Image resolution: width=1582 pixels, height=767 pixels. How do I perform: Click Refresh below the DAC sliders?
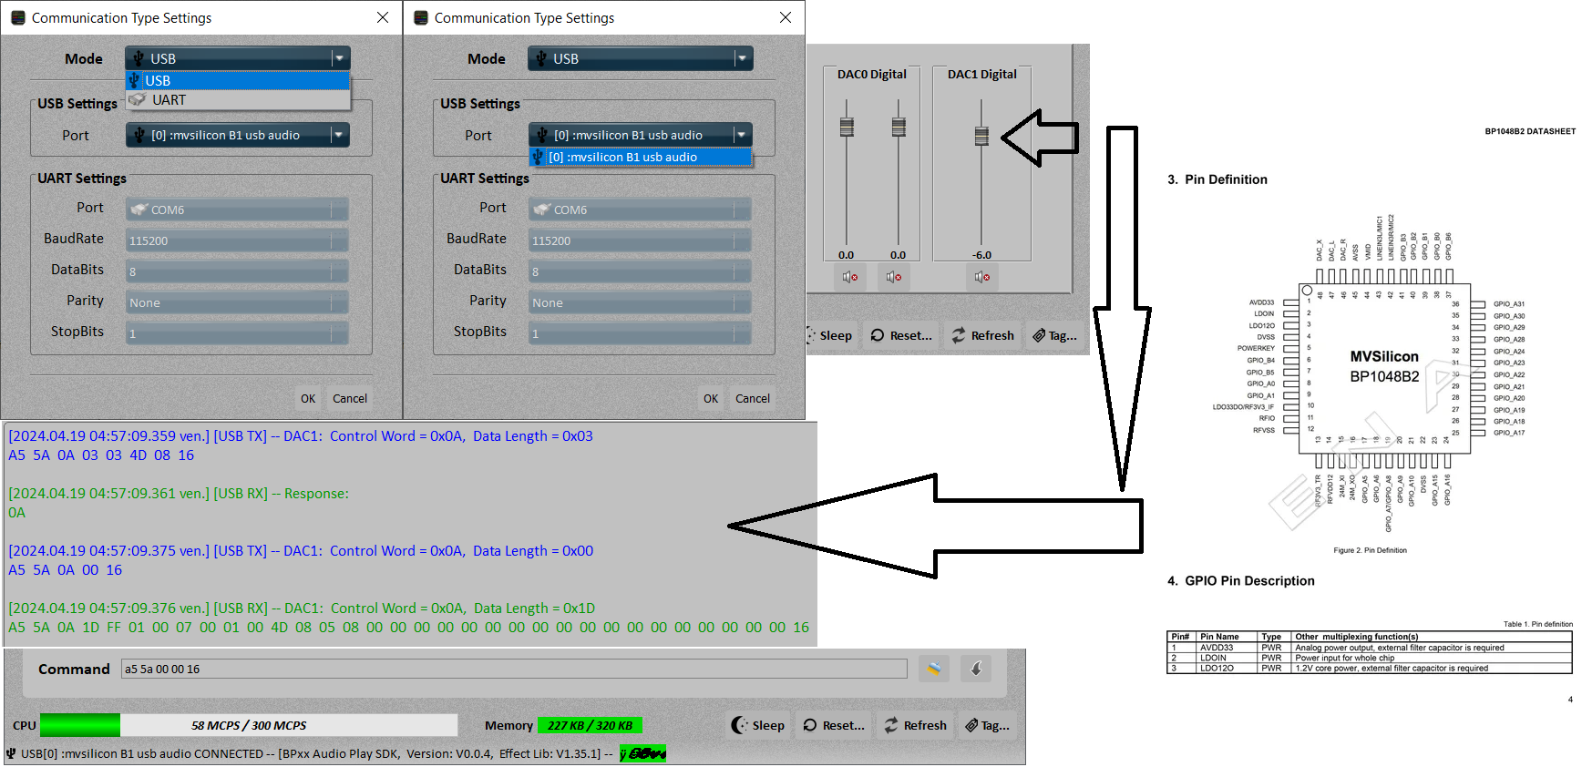pyautogui.click(x=982, y=335)
